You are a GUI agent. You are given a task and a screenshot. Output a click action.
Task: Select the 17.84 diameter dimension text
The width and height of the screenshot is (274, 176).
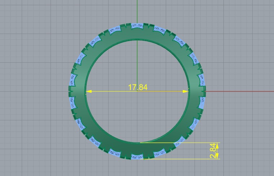(x=138, y=87)
